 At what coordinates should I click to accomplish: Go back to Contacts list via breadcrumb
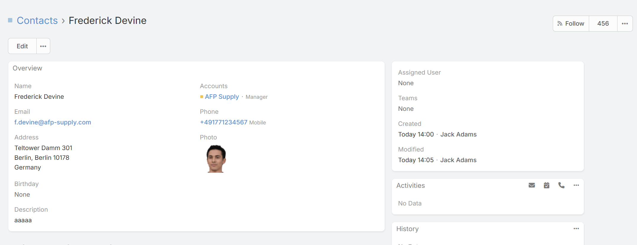coord(37,21)
